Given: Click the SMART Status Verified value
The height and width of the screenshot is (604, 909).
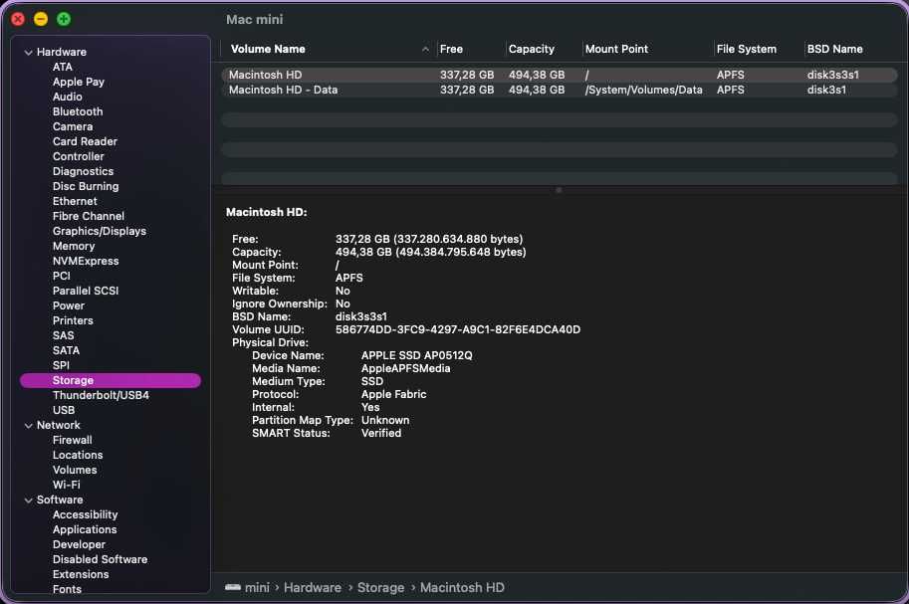Looking at the screenshot, I should coord(381,433).
